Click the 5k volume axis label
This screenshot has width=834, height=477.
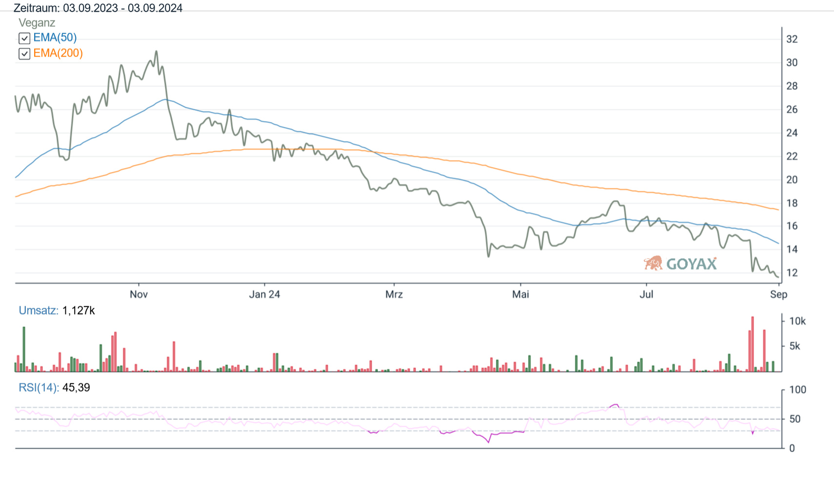(x=794, y=346)
